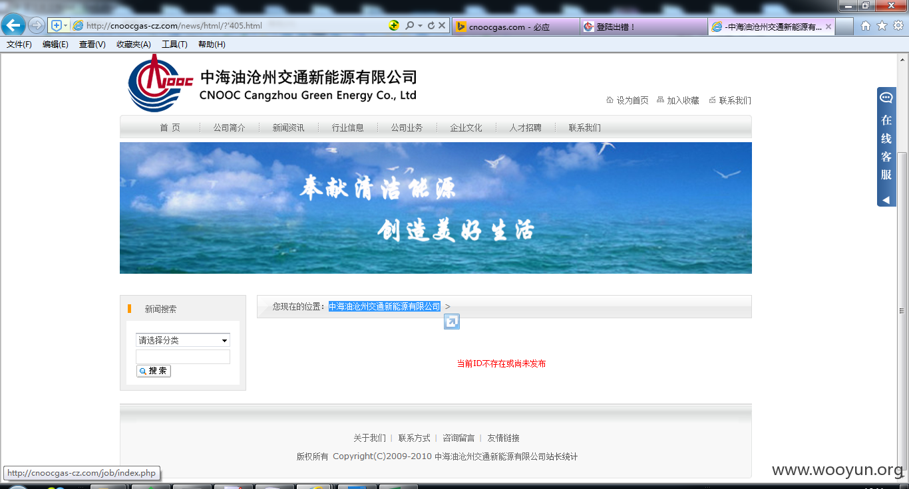Click the news search keyword input field
This screenshot has height=489, width=909.
click(183, 357)
